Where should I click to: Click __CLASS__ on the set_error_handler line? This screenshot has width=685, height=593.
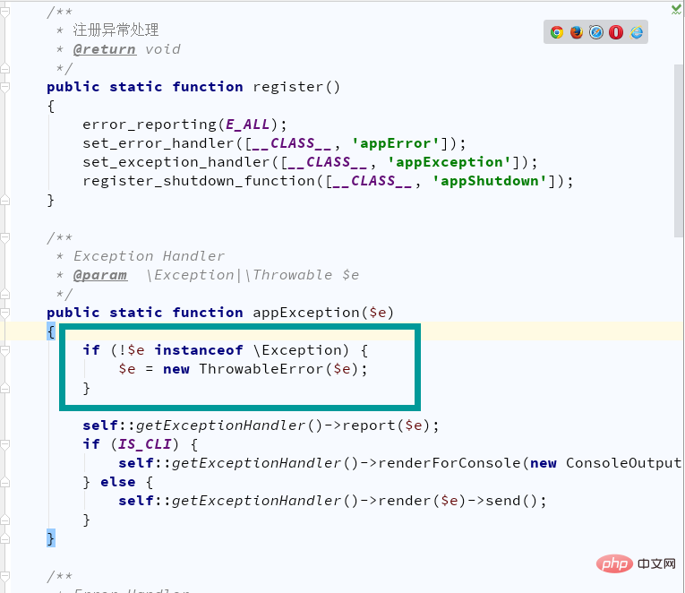292,143
